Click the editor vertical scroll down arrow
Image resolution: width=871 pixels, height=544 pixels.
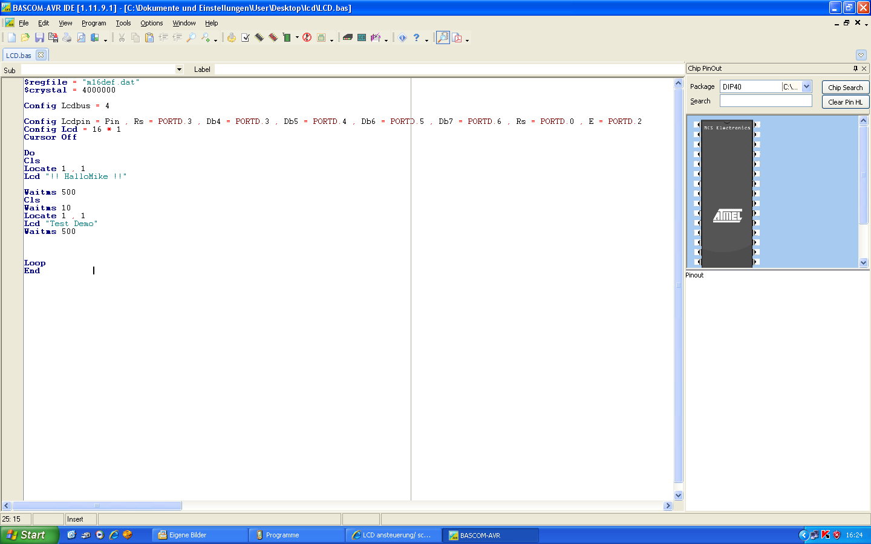(679, 495)
